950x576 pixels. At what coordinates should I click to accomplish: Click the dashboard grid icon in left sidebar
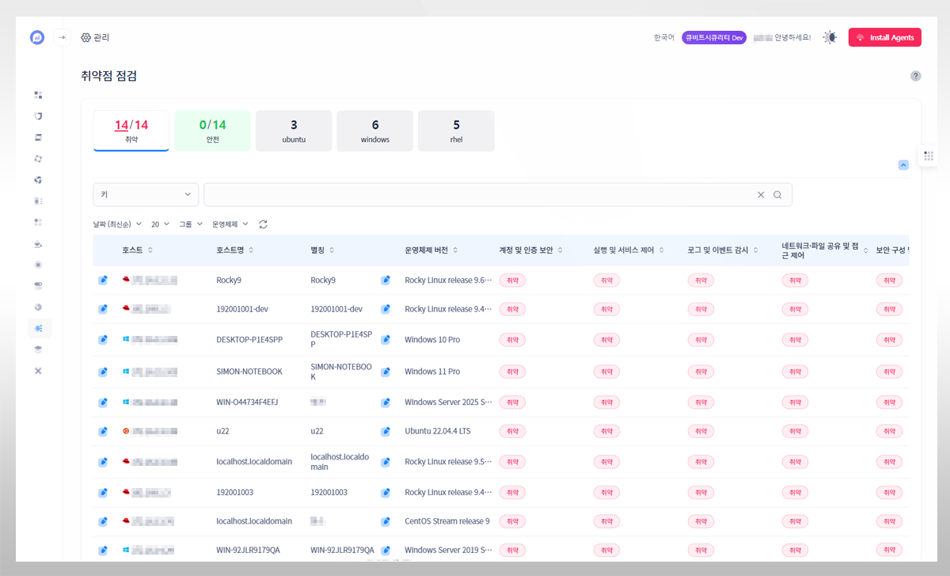[38, 95]
